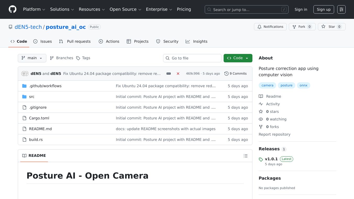
Task: Switch to the Insights tab
Action: (x=197, y=41)
